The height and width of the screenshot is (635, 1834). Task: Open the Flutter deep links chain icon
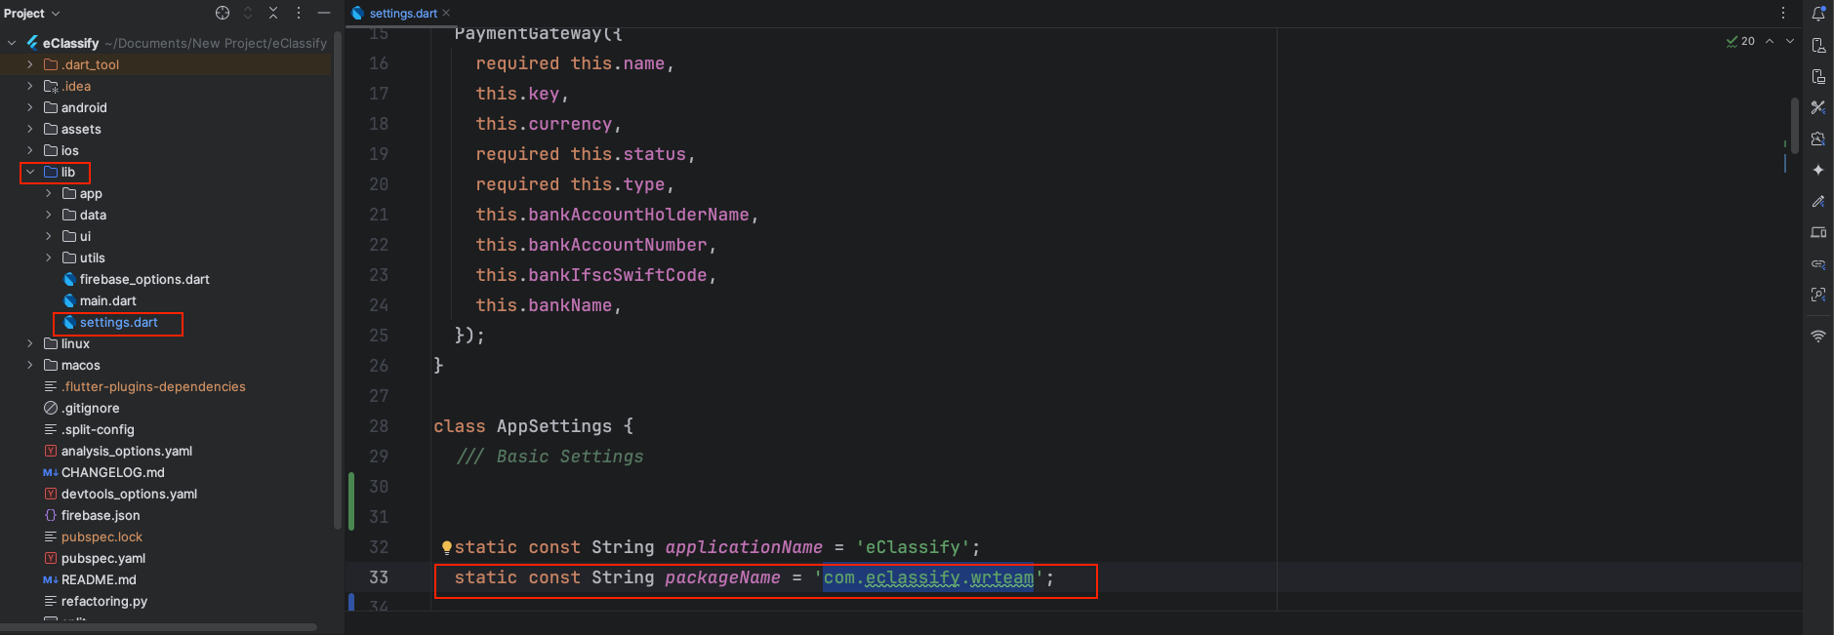(x=1818, y=263)
